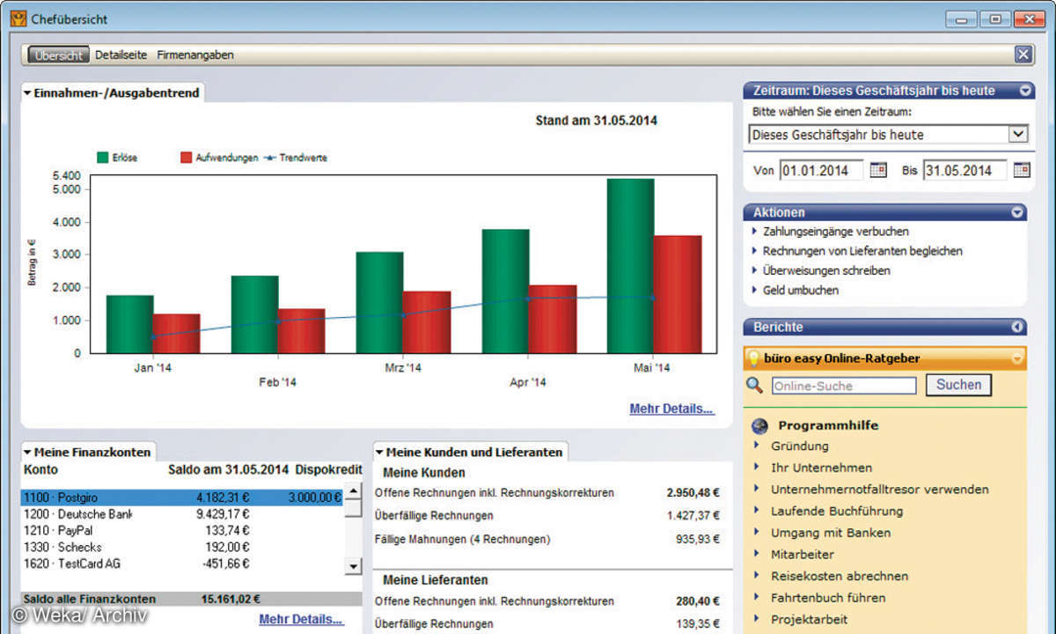Select the 1330 Schecks account row
The width and height of the screenshot is (1056, 634).
point(181,547)
